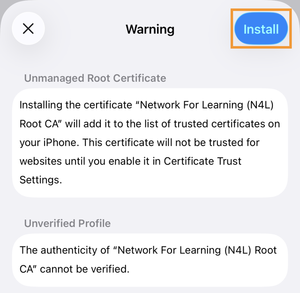Select the "Unverified Profile" section header

click(67, 224)
